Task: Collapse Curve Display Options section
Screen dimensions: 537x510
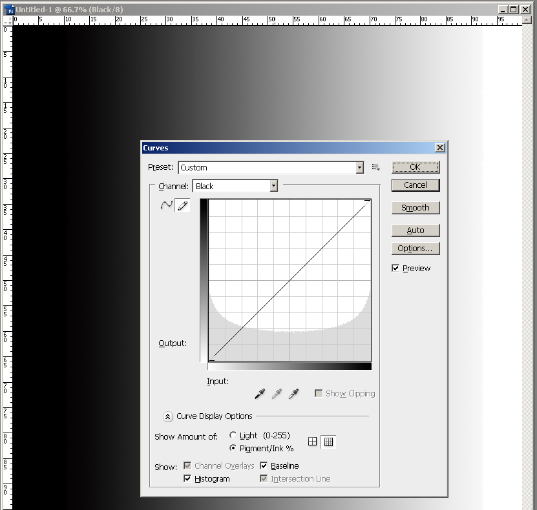Action: 167,416
